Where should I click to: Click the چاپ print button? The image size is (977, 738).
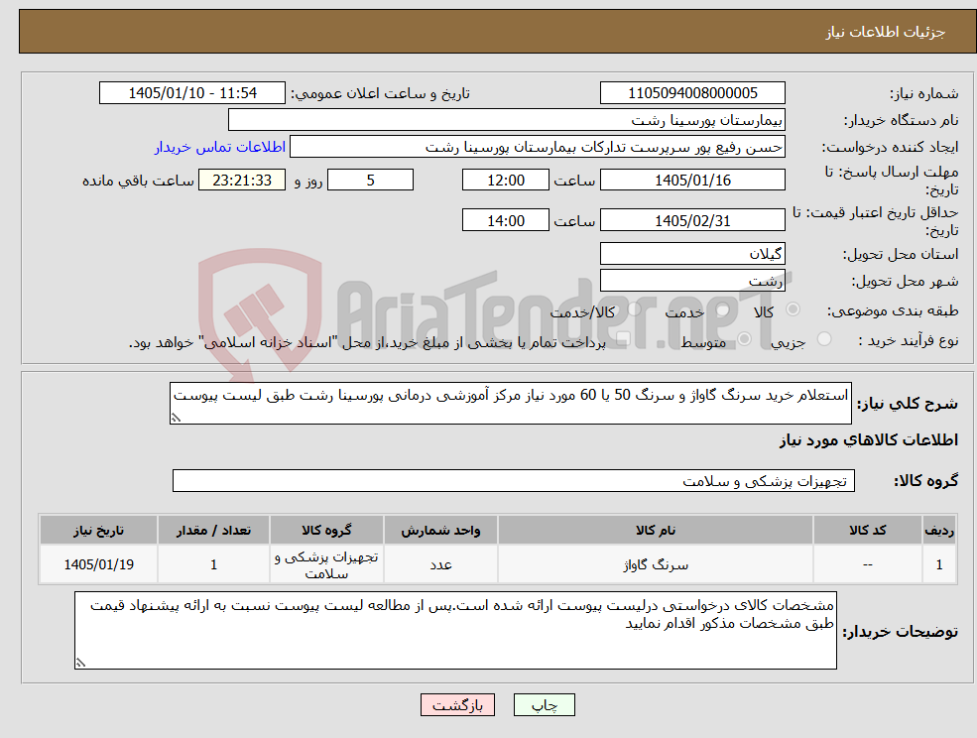544,705
